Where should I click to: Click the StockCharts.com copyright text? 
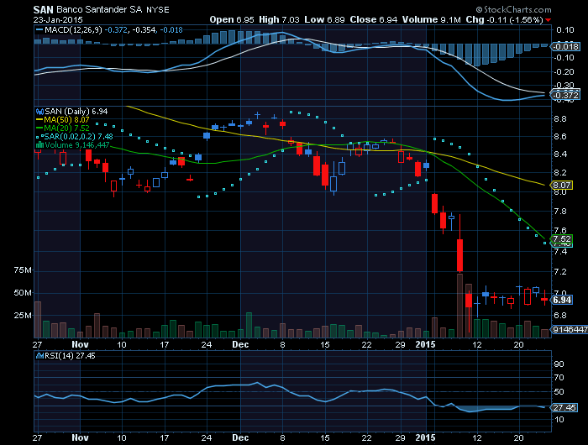click(x=514, y=9)
